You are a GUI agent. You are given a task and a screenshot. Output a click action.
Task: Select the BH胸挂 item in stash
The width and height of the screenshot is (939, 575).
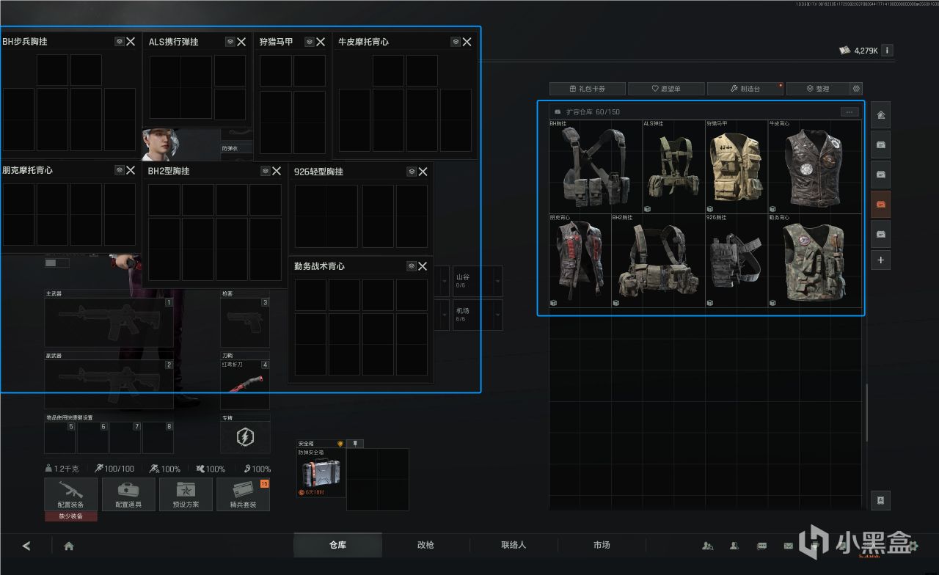tap(595, 166)
